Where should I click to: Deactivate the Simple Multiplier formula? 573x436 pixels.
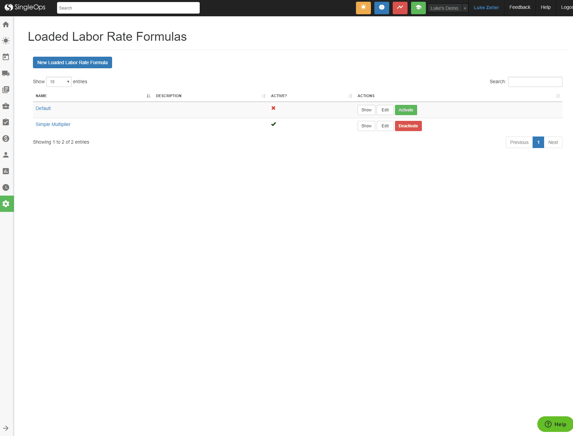click(408, 126)
